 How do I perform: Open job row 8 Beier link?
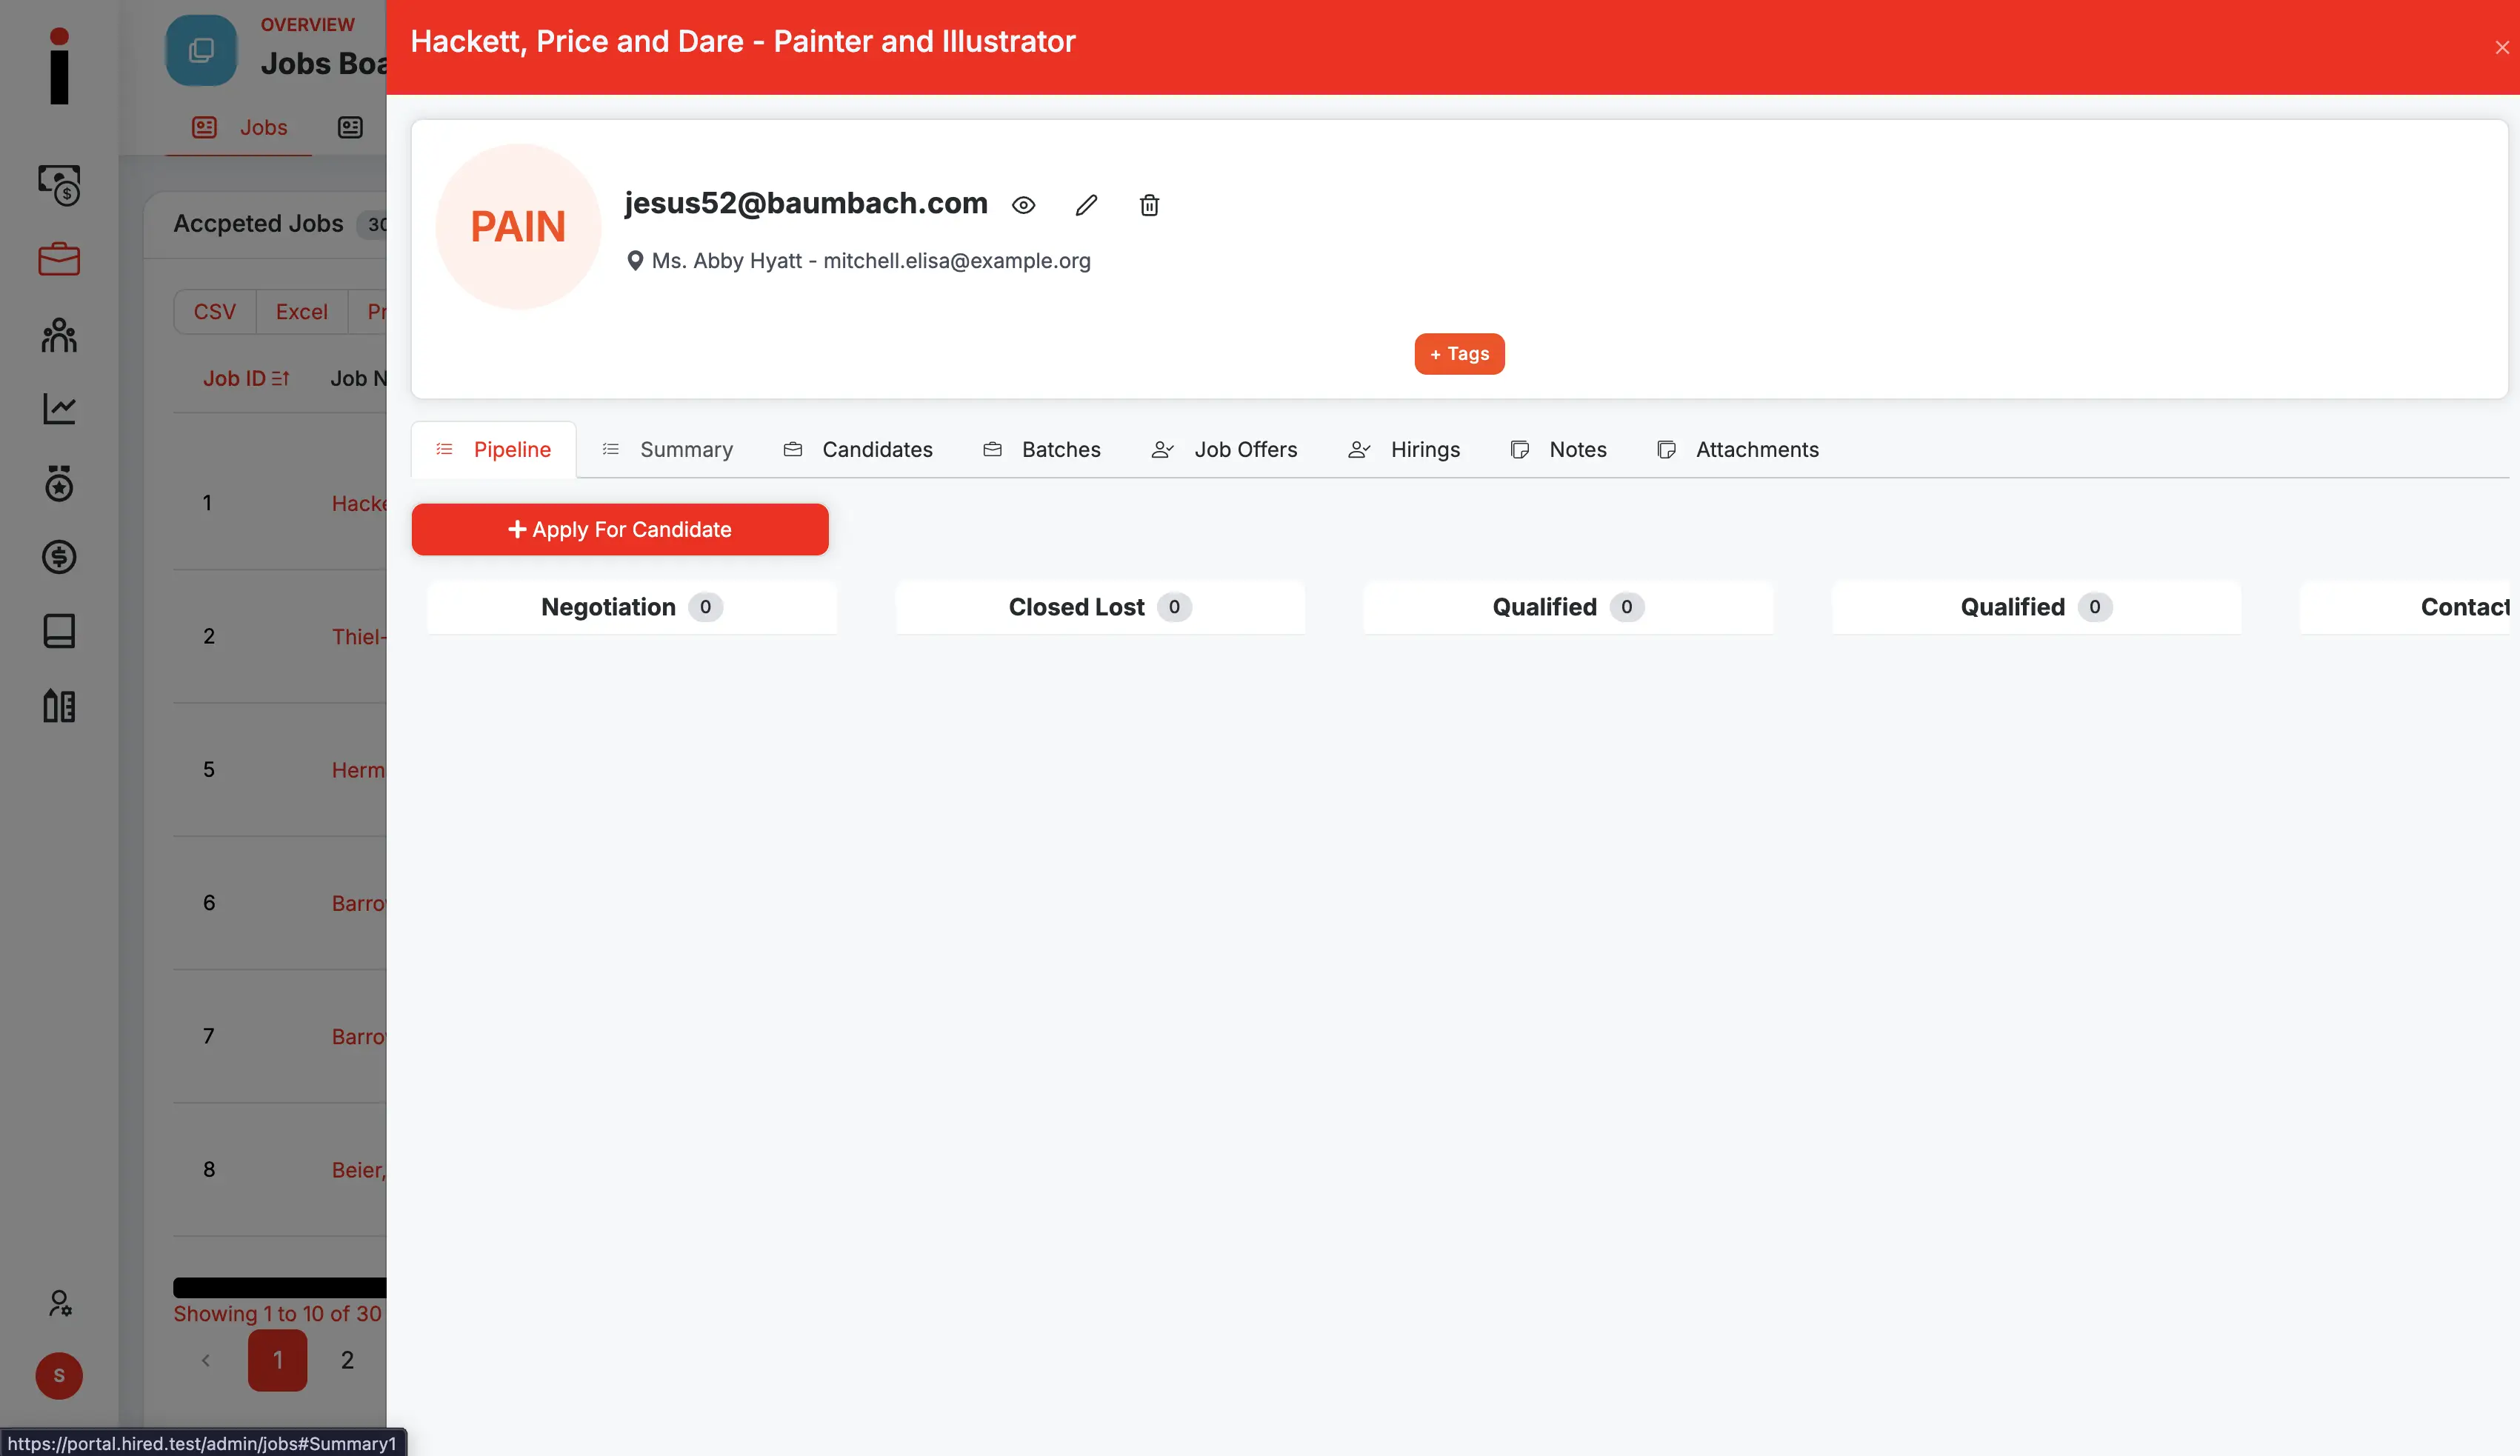[x=359, y=1170]
